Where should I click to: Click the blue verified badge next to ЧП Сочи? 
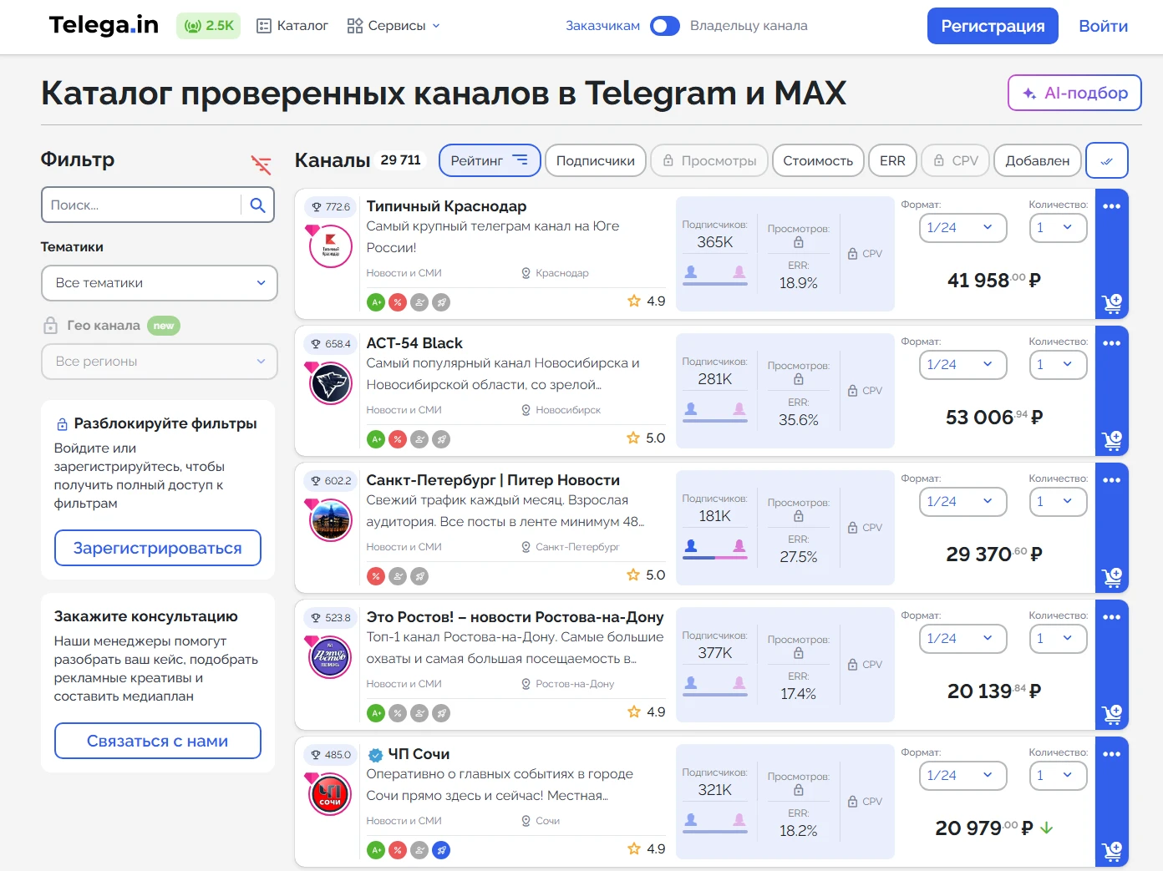(x=376, y=753)
